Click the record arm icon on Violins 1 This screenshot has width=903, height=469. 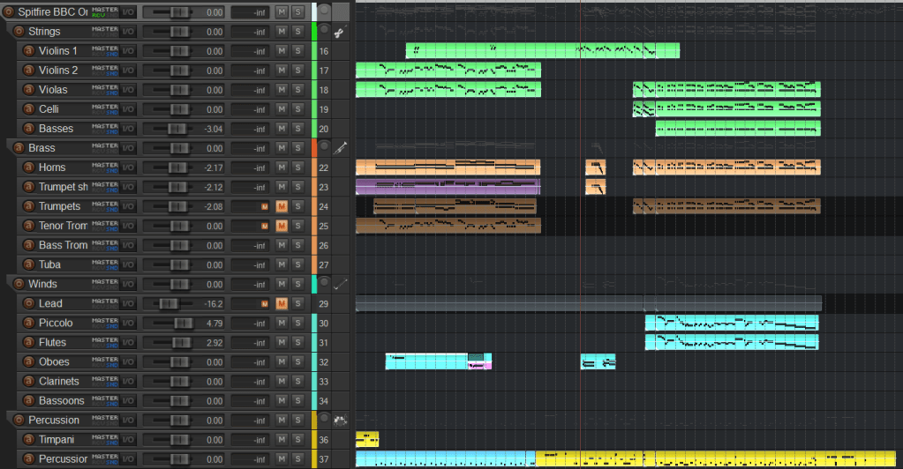tap(28, 51)
